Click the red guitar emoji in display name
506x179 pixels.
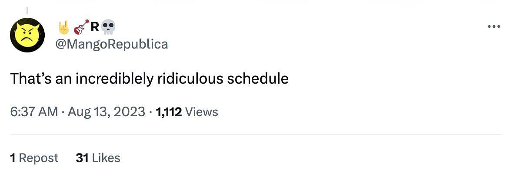81,27
